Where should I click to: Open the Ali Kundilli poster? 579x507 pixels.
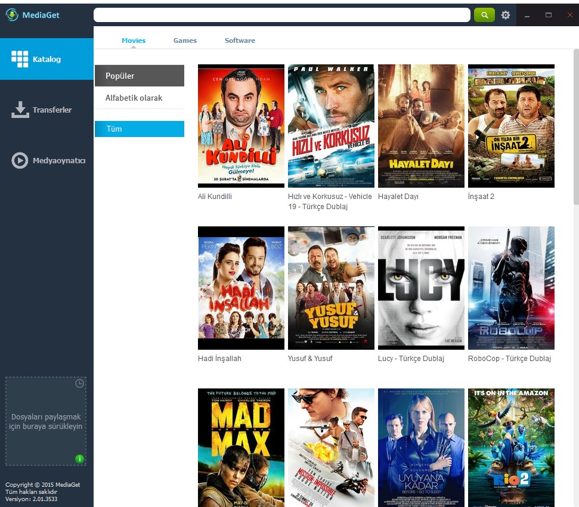(241, 126)
